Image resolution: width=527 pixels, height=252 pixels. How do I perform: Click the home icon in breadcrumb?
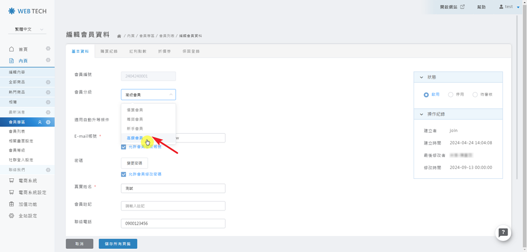tap(119, 36)
